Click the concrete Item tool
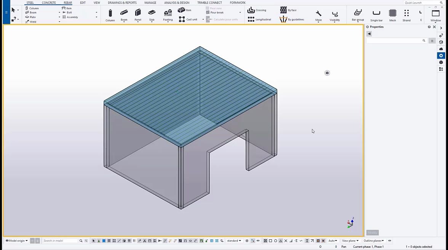448x250 pixels. (184, 10)
